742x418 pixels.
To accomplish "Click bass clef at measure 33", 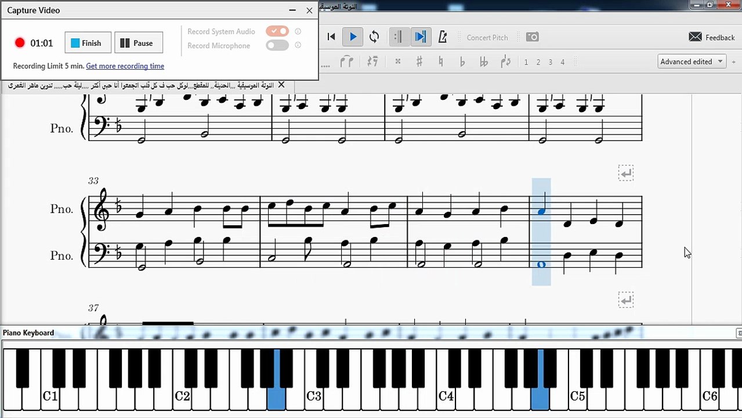I will pos(101,254).
